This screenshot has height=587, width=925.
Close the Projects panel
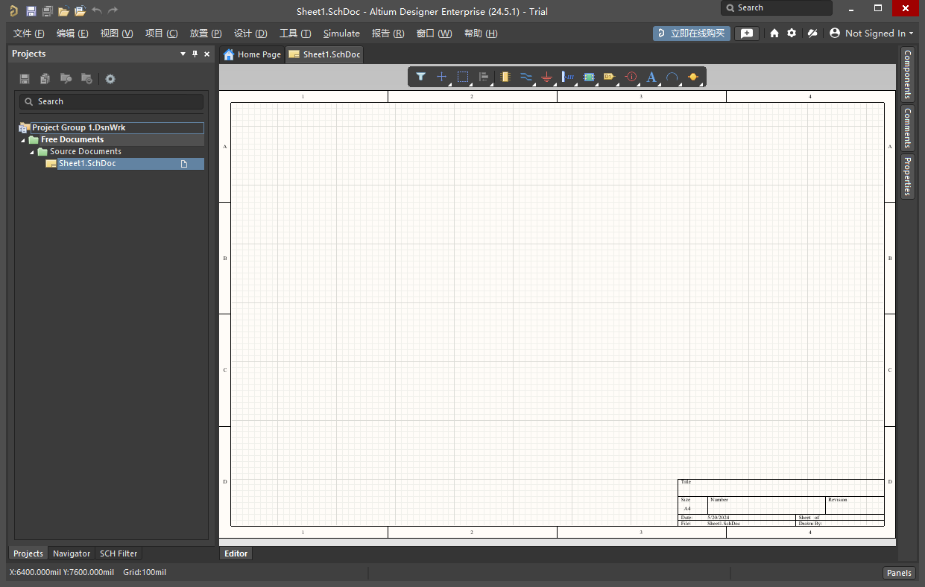point(207,54)
